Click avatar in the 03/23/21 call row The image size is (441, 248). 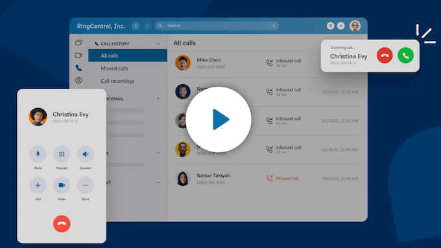tap(183, 91)
